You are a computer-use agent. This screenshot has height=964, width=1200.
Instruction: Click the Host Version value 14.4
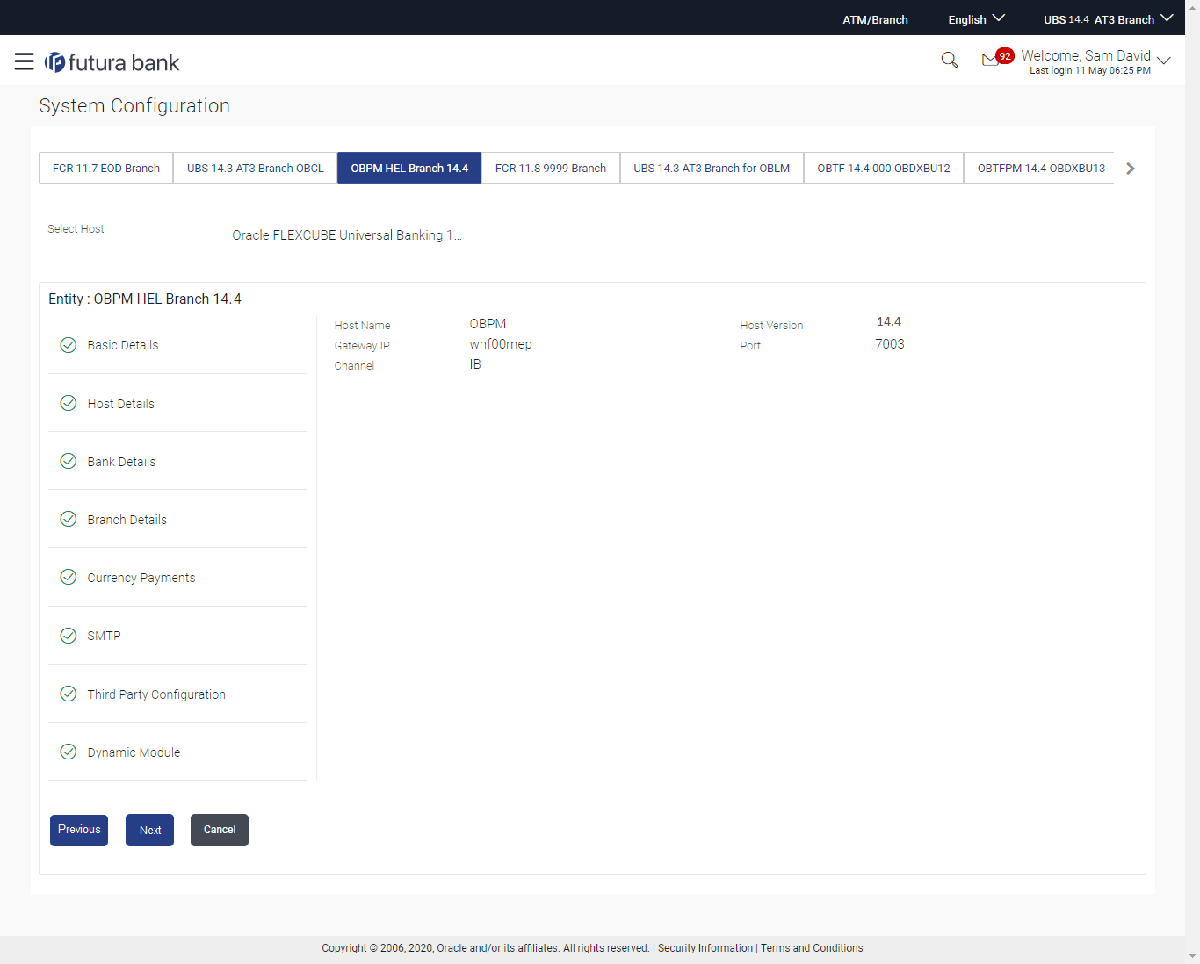point(889,321)
